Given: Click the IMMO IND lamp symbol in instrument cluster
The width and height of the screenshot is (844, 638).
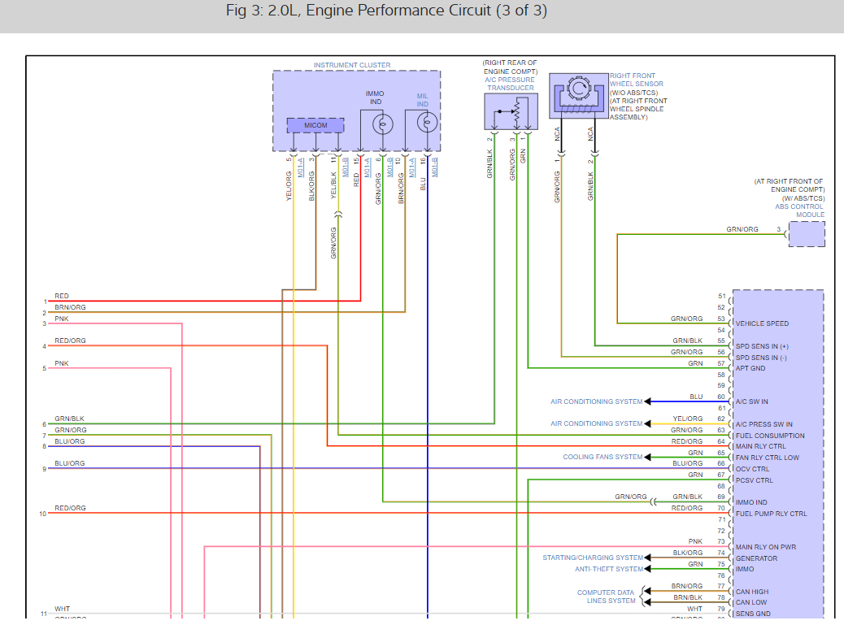Looking at the screenshot, I should click(x=383, y=124).
